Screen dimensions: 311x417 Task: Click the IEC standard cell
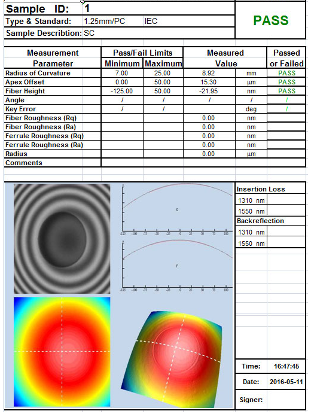click(x=189, y=21)
